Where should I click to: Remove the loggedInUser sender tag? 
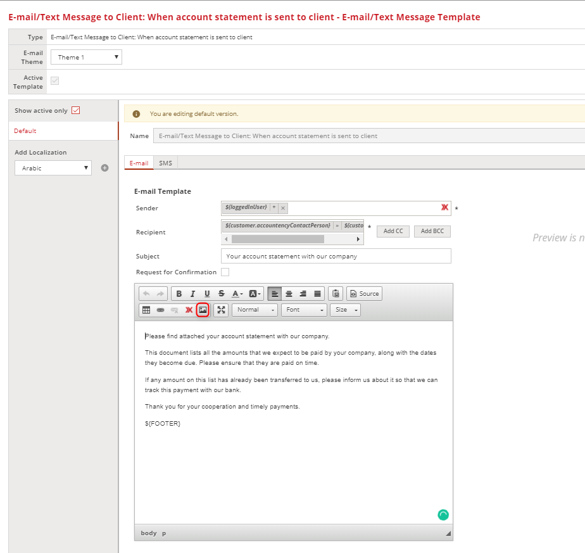(x=283, y=208)
